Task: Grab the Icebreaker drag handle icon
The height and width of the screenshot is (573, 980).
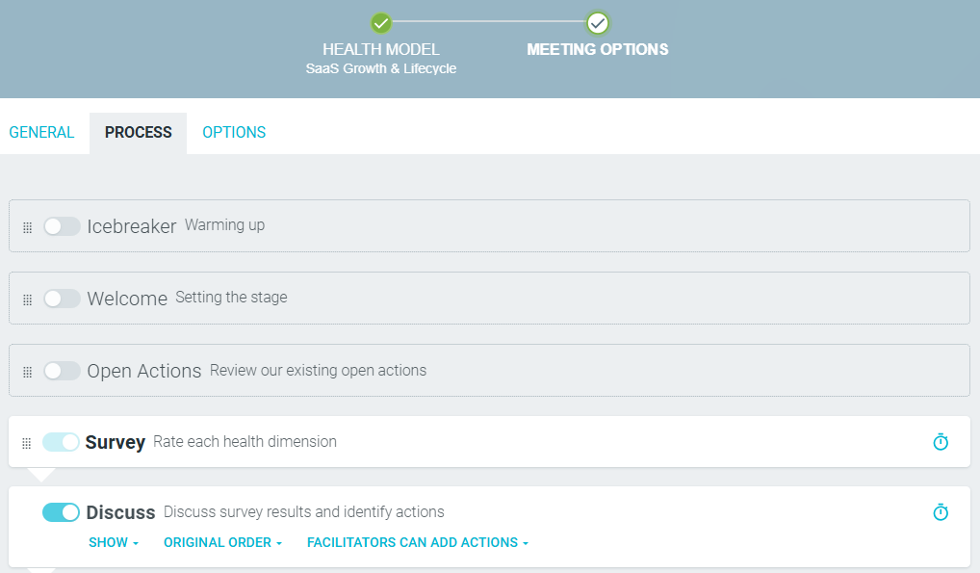Action: 28,227
